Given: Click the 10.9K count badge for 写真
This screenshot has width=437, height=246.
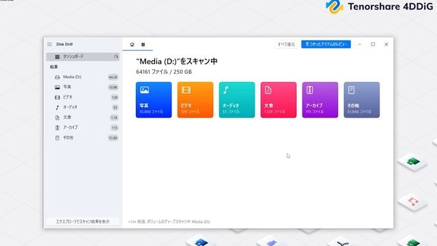Looking at the screenshot, I should [113, 87].
